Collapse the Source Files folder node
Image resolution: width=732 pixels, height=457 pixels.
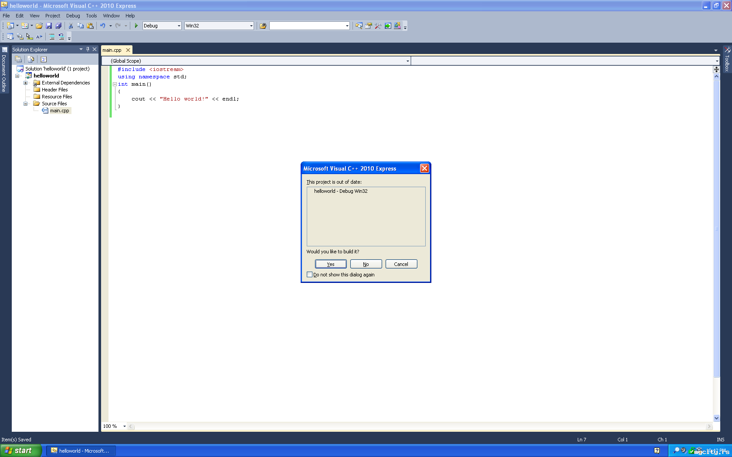[25, 104]
